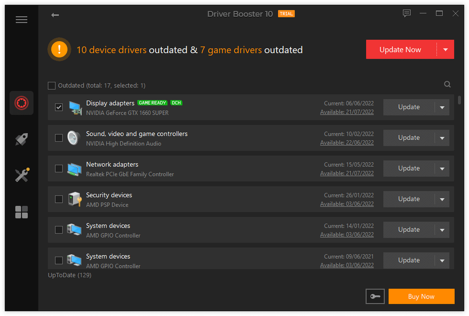Screen dimensions: 469x316
Task: Check the Network adapters driver checkbox
Action: 59,169
